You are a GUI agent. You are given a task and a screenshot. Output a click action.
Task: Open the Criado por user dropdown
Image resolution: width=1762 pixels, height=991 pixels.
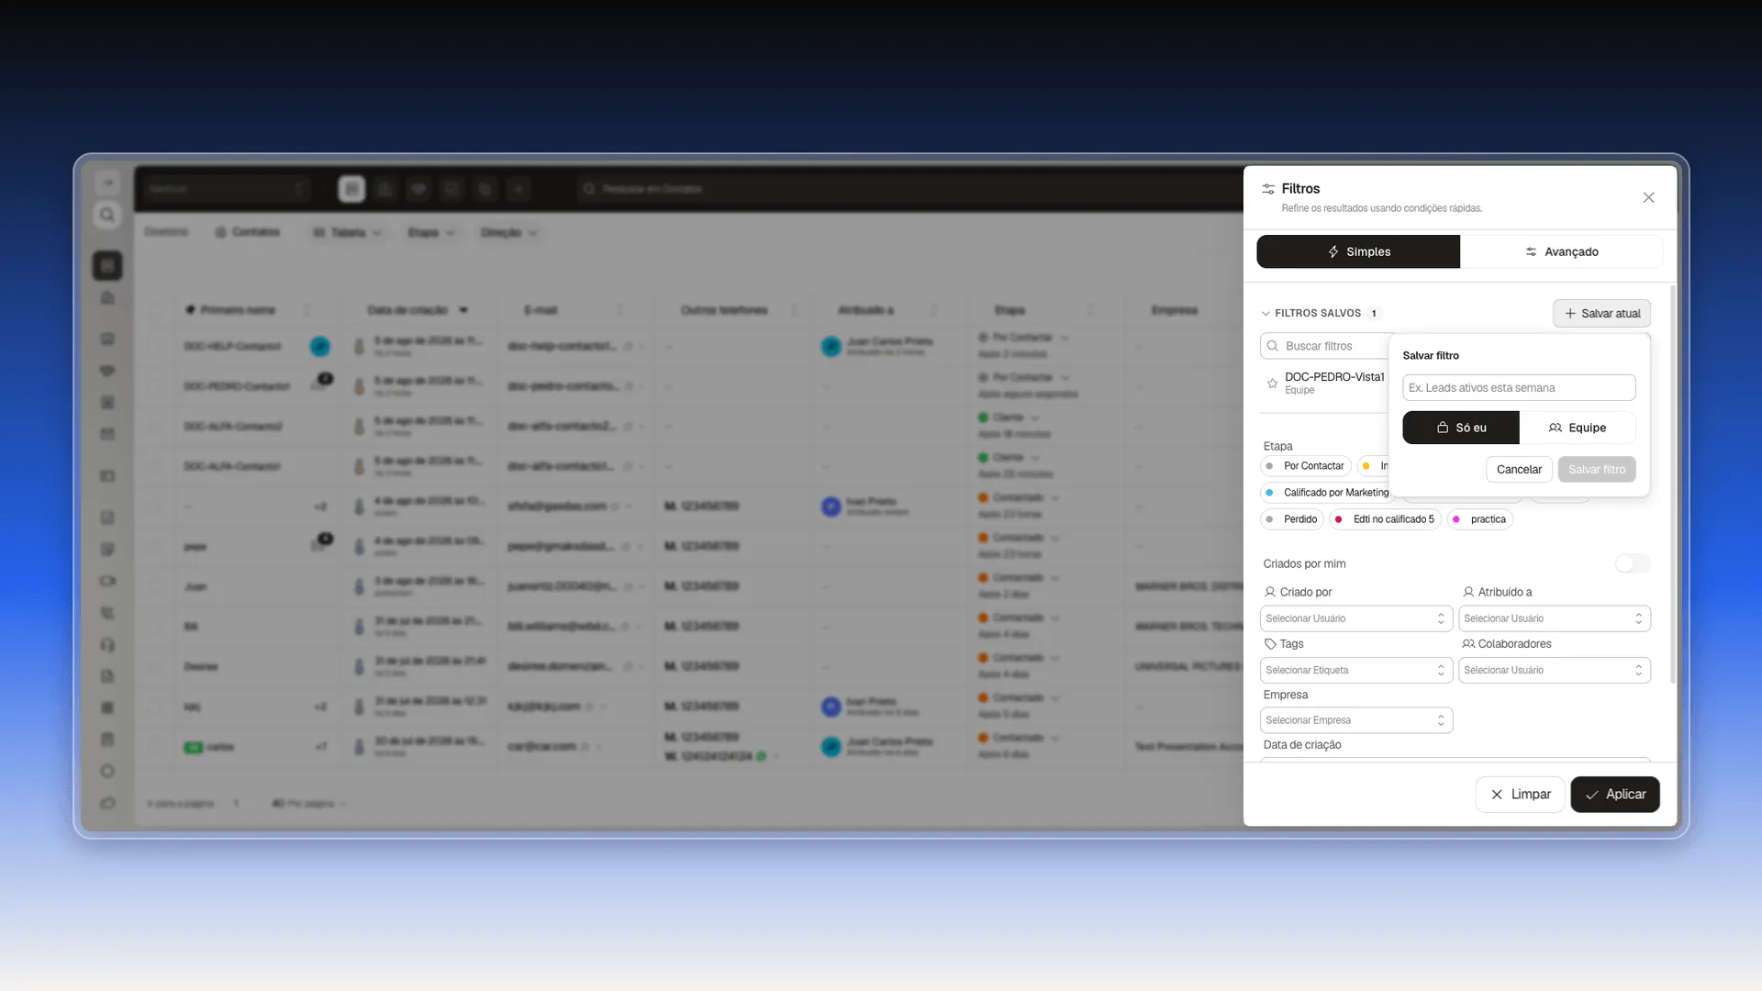click(x=1356, y=618)
